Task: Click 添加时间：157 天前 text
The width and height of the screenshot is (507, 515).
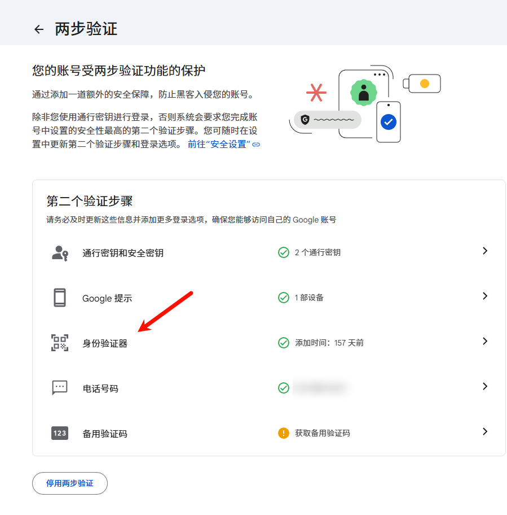Action: [329, 343]
